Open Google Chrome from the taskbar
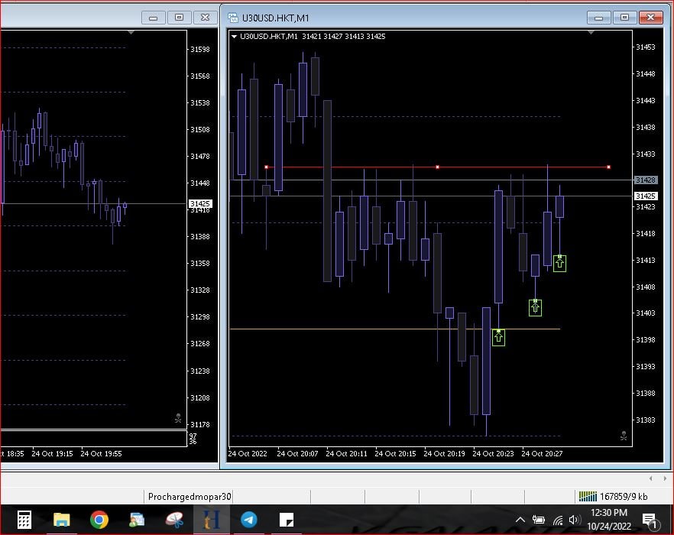This screenshot has width=674, height=535. (99, 520)
